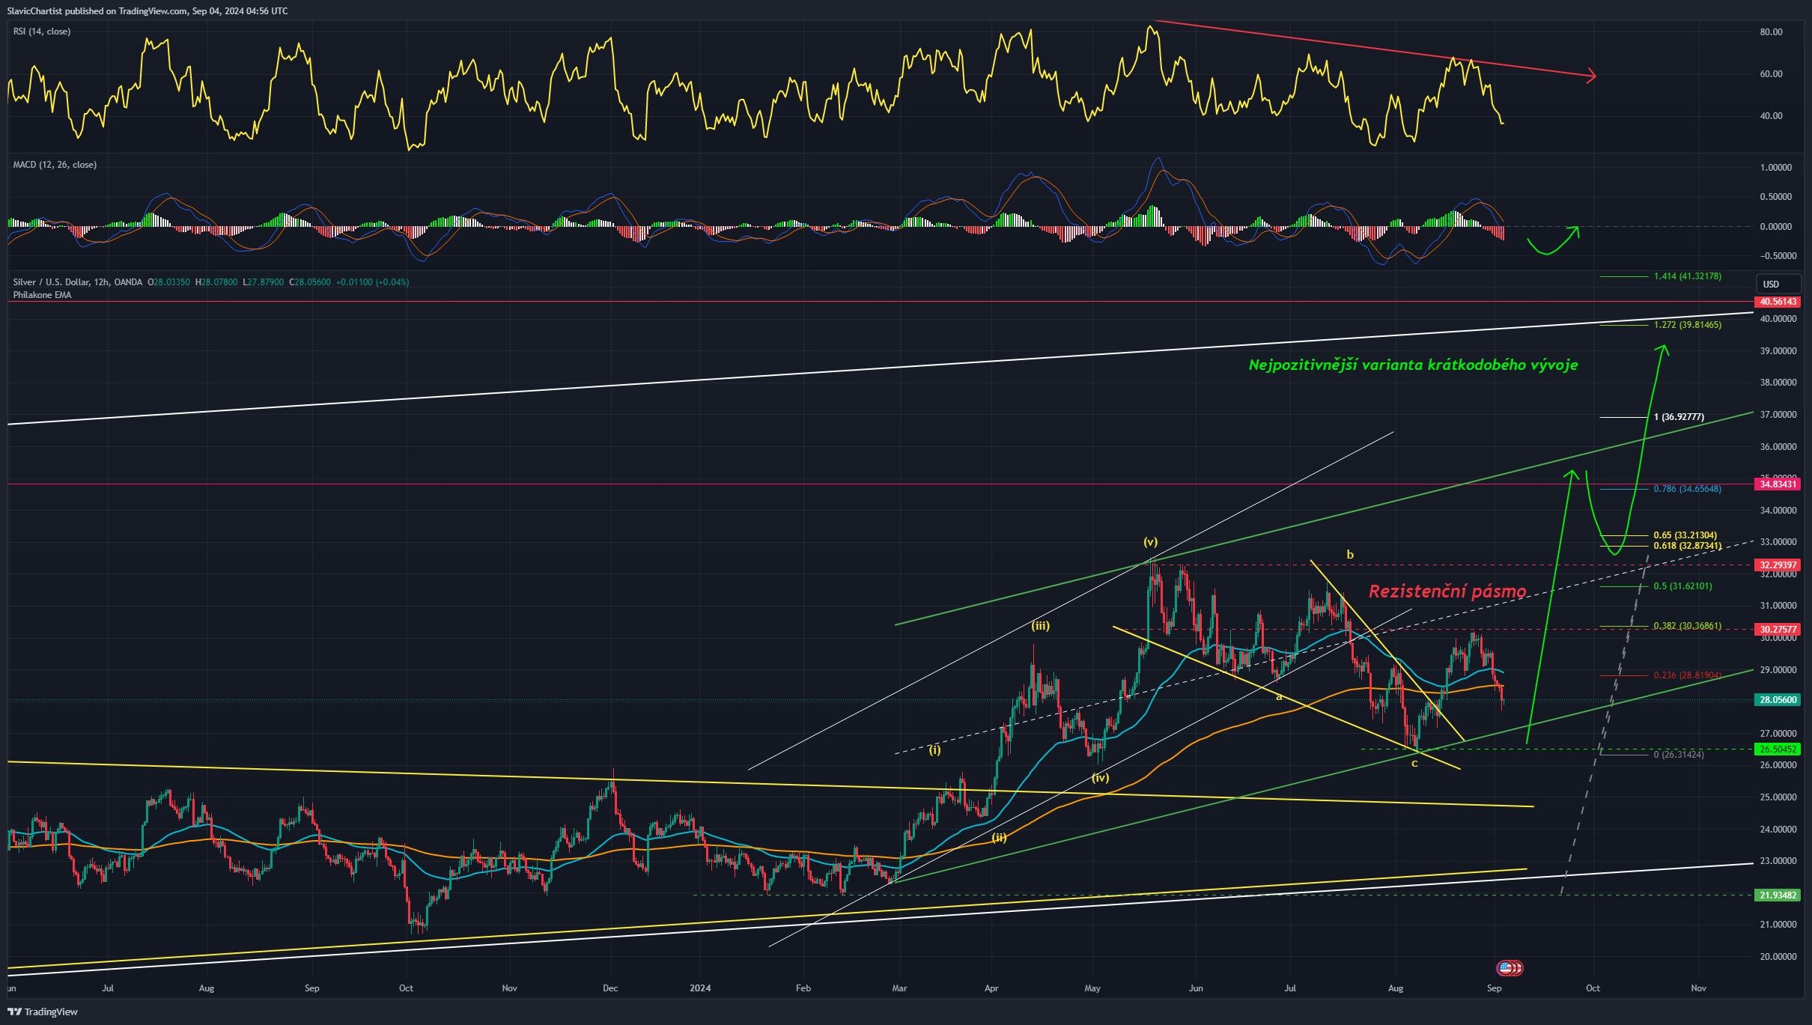Select the (iv) wave label

(x=1100, y=778)
